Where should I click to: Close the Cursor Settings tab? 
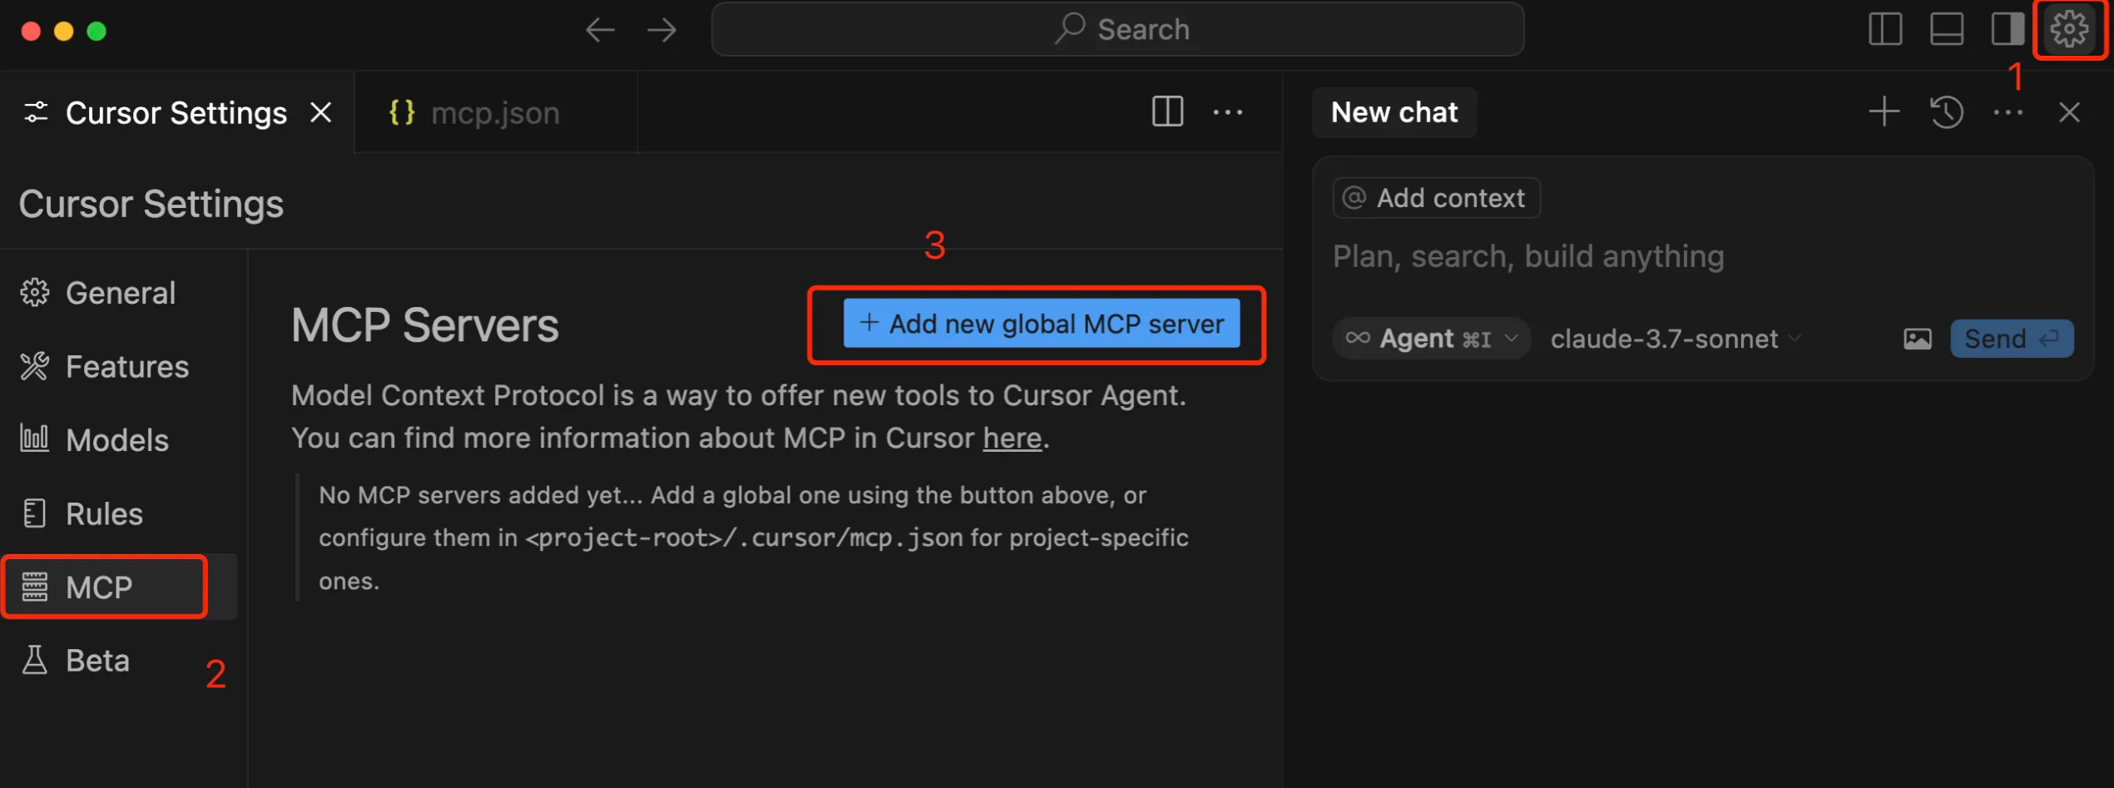pyautogui.click(x=321, y=112)
